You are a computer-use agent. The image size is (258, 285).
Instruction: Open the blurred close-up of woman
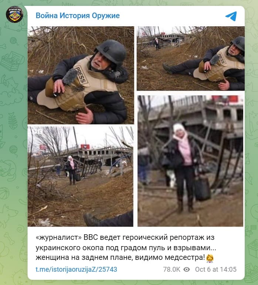190,161
